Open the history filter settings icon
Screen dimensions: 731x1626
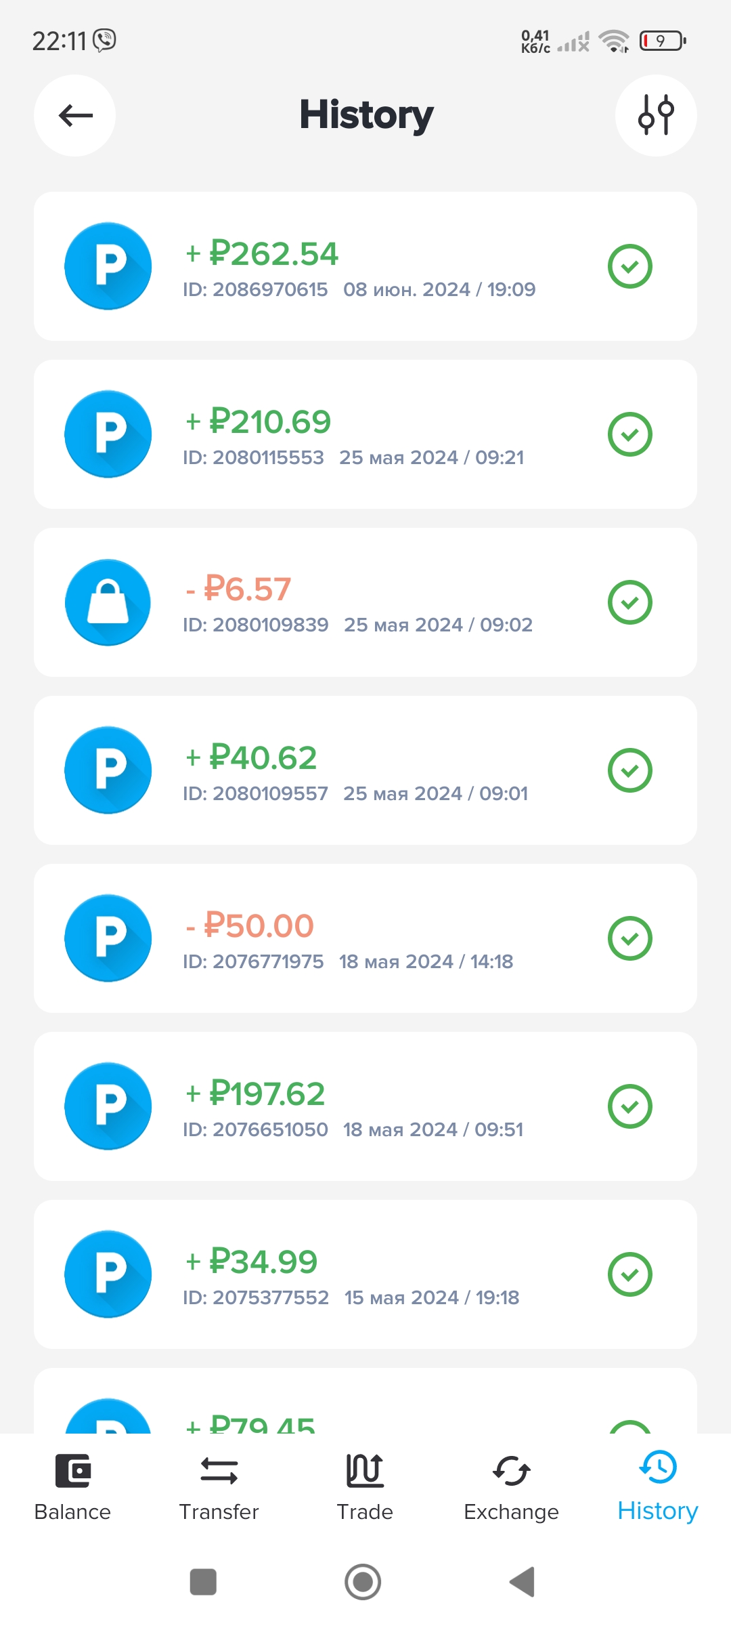[x=655, y=116]
